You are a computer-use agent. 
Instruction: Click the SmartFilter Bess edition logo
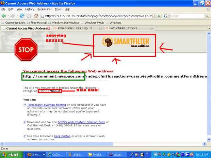pos(126,42)
